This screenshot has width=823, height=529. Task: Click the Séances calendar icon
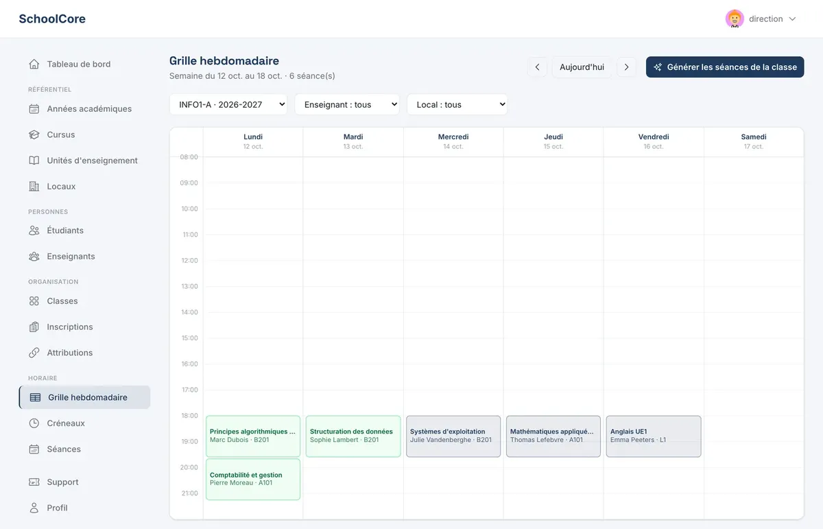(34, 449)
